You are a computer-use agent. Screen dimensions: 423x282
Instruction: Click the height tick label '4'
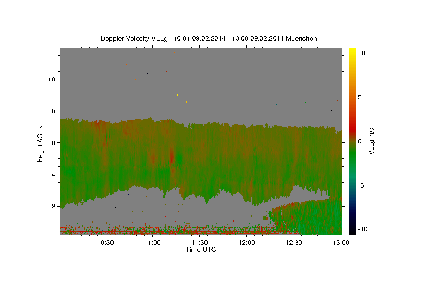point(54,174)
